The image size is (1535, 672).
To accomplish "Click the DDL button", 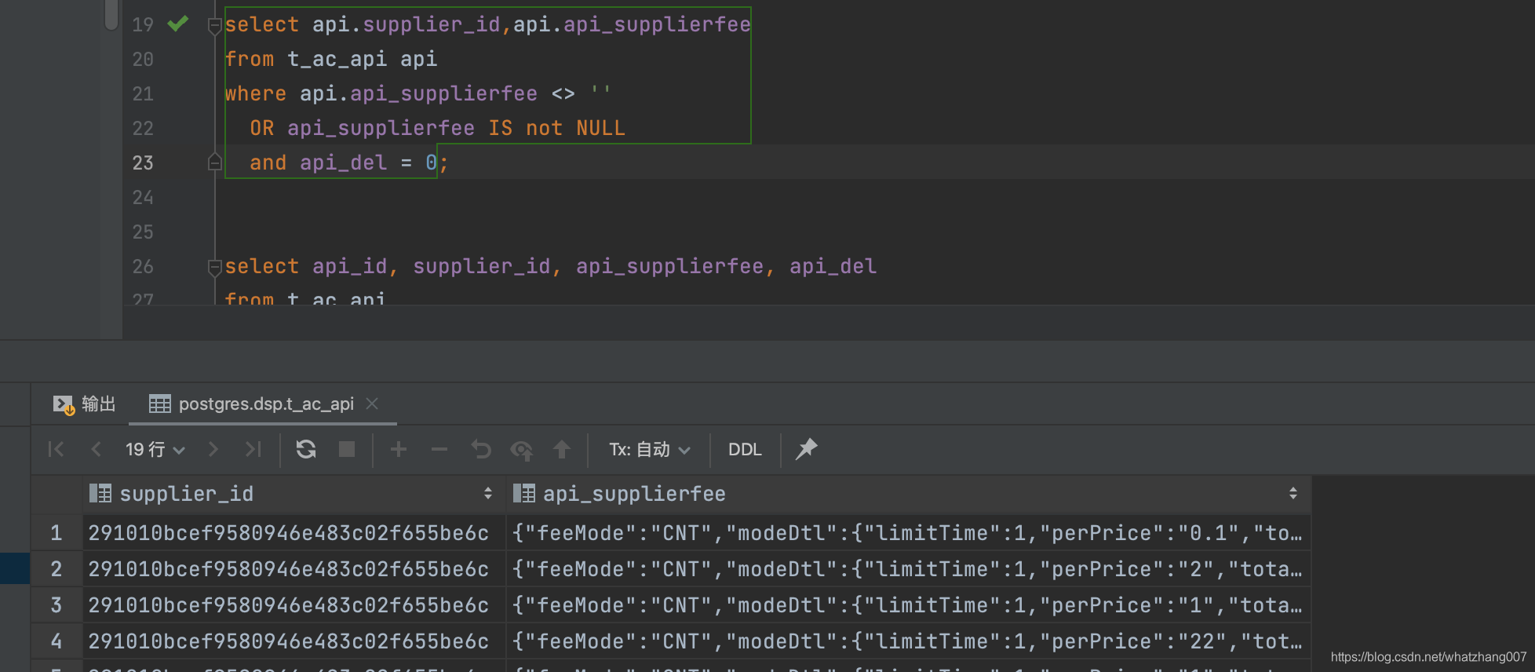I will (x=745, y=449).
